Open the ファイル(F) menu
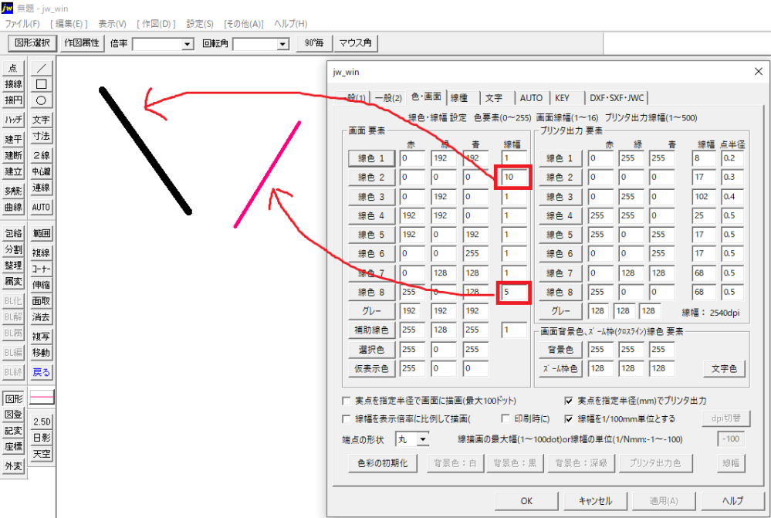The width and height of the screenshot is (771, 518). coord(22,24)
